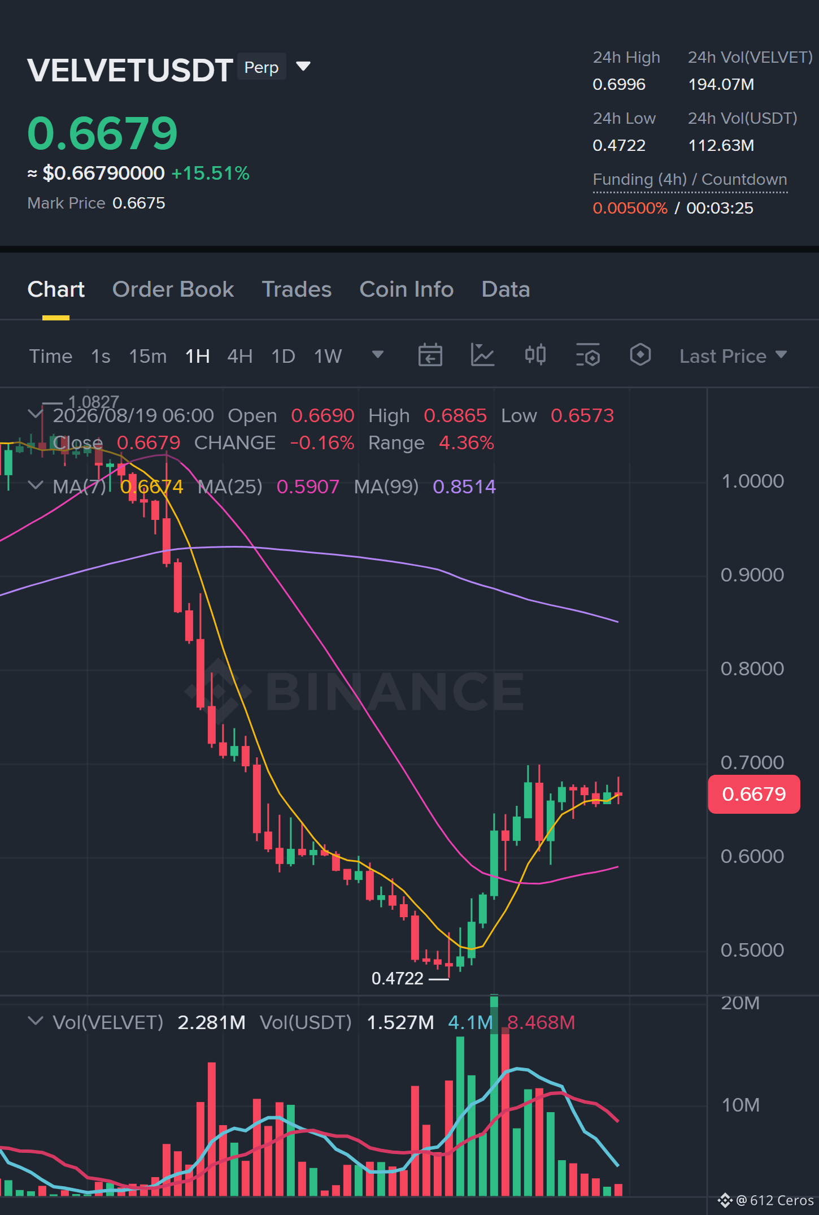The width and height of the screenshot is (819, 1215).
Task: Open the chart display settings icon
Action: [588, 355]
